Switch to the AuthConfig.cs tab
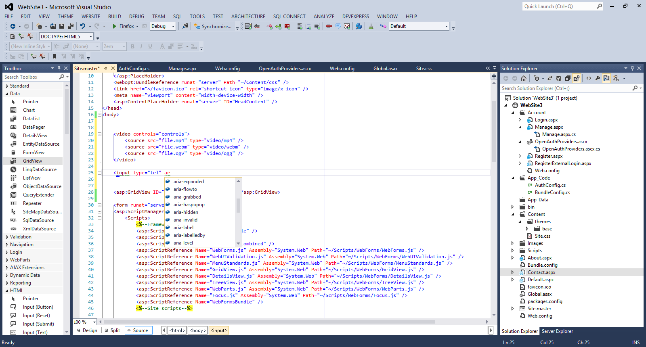646x347 pixels. point(134,69)
